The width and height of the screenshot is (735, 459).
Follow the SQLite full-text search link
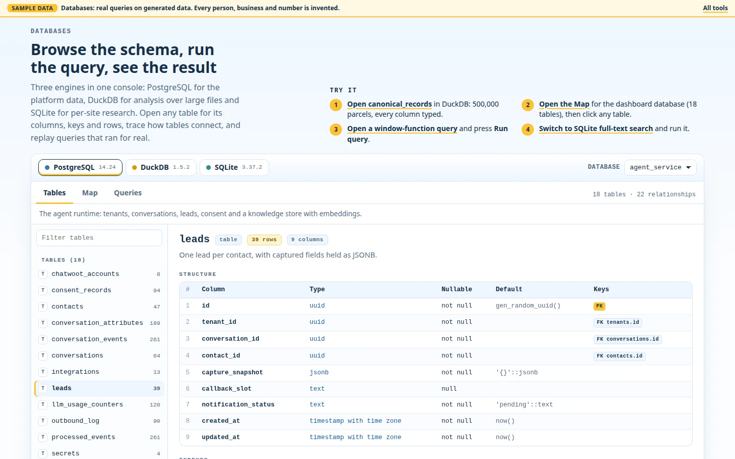click(x=596, y=129)
